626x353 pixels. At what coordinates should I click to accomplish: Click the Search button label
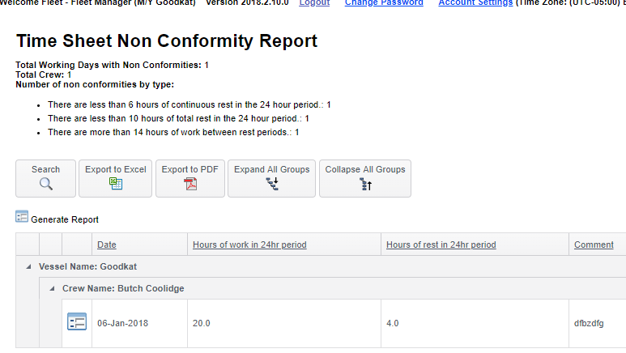coord(46,169)
